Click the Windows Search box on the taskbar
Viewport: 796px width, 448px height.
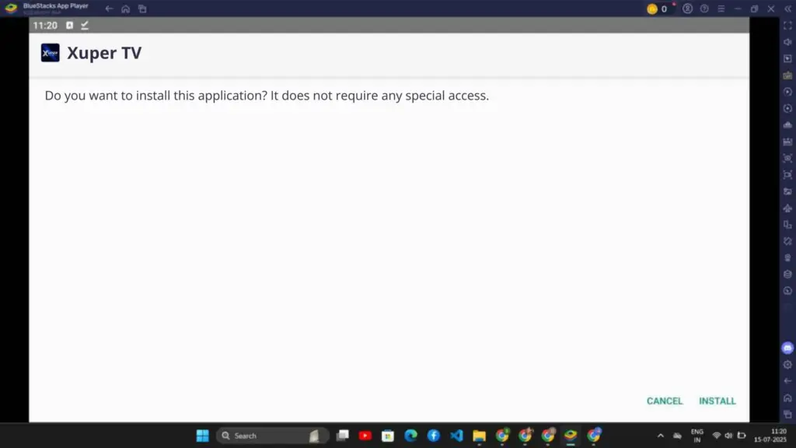click(272, 436)
